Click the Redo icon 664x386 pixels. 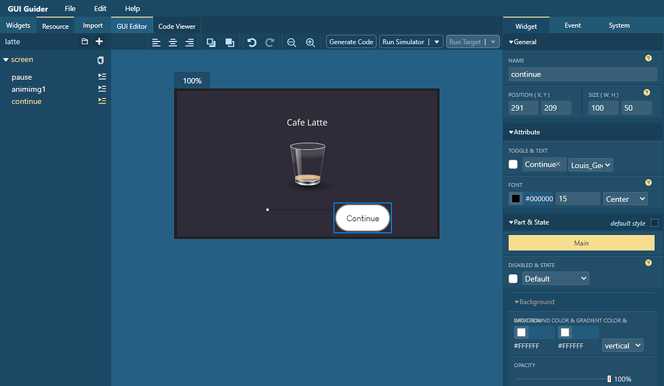point(270,42)
